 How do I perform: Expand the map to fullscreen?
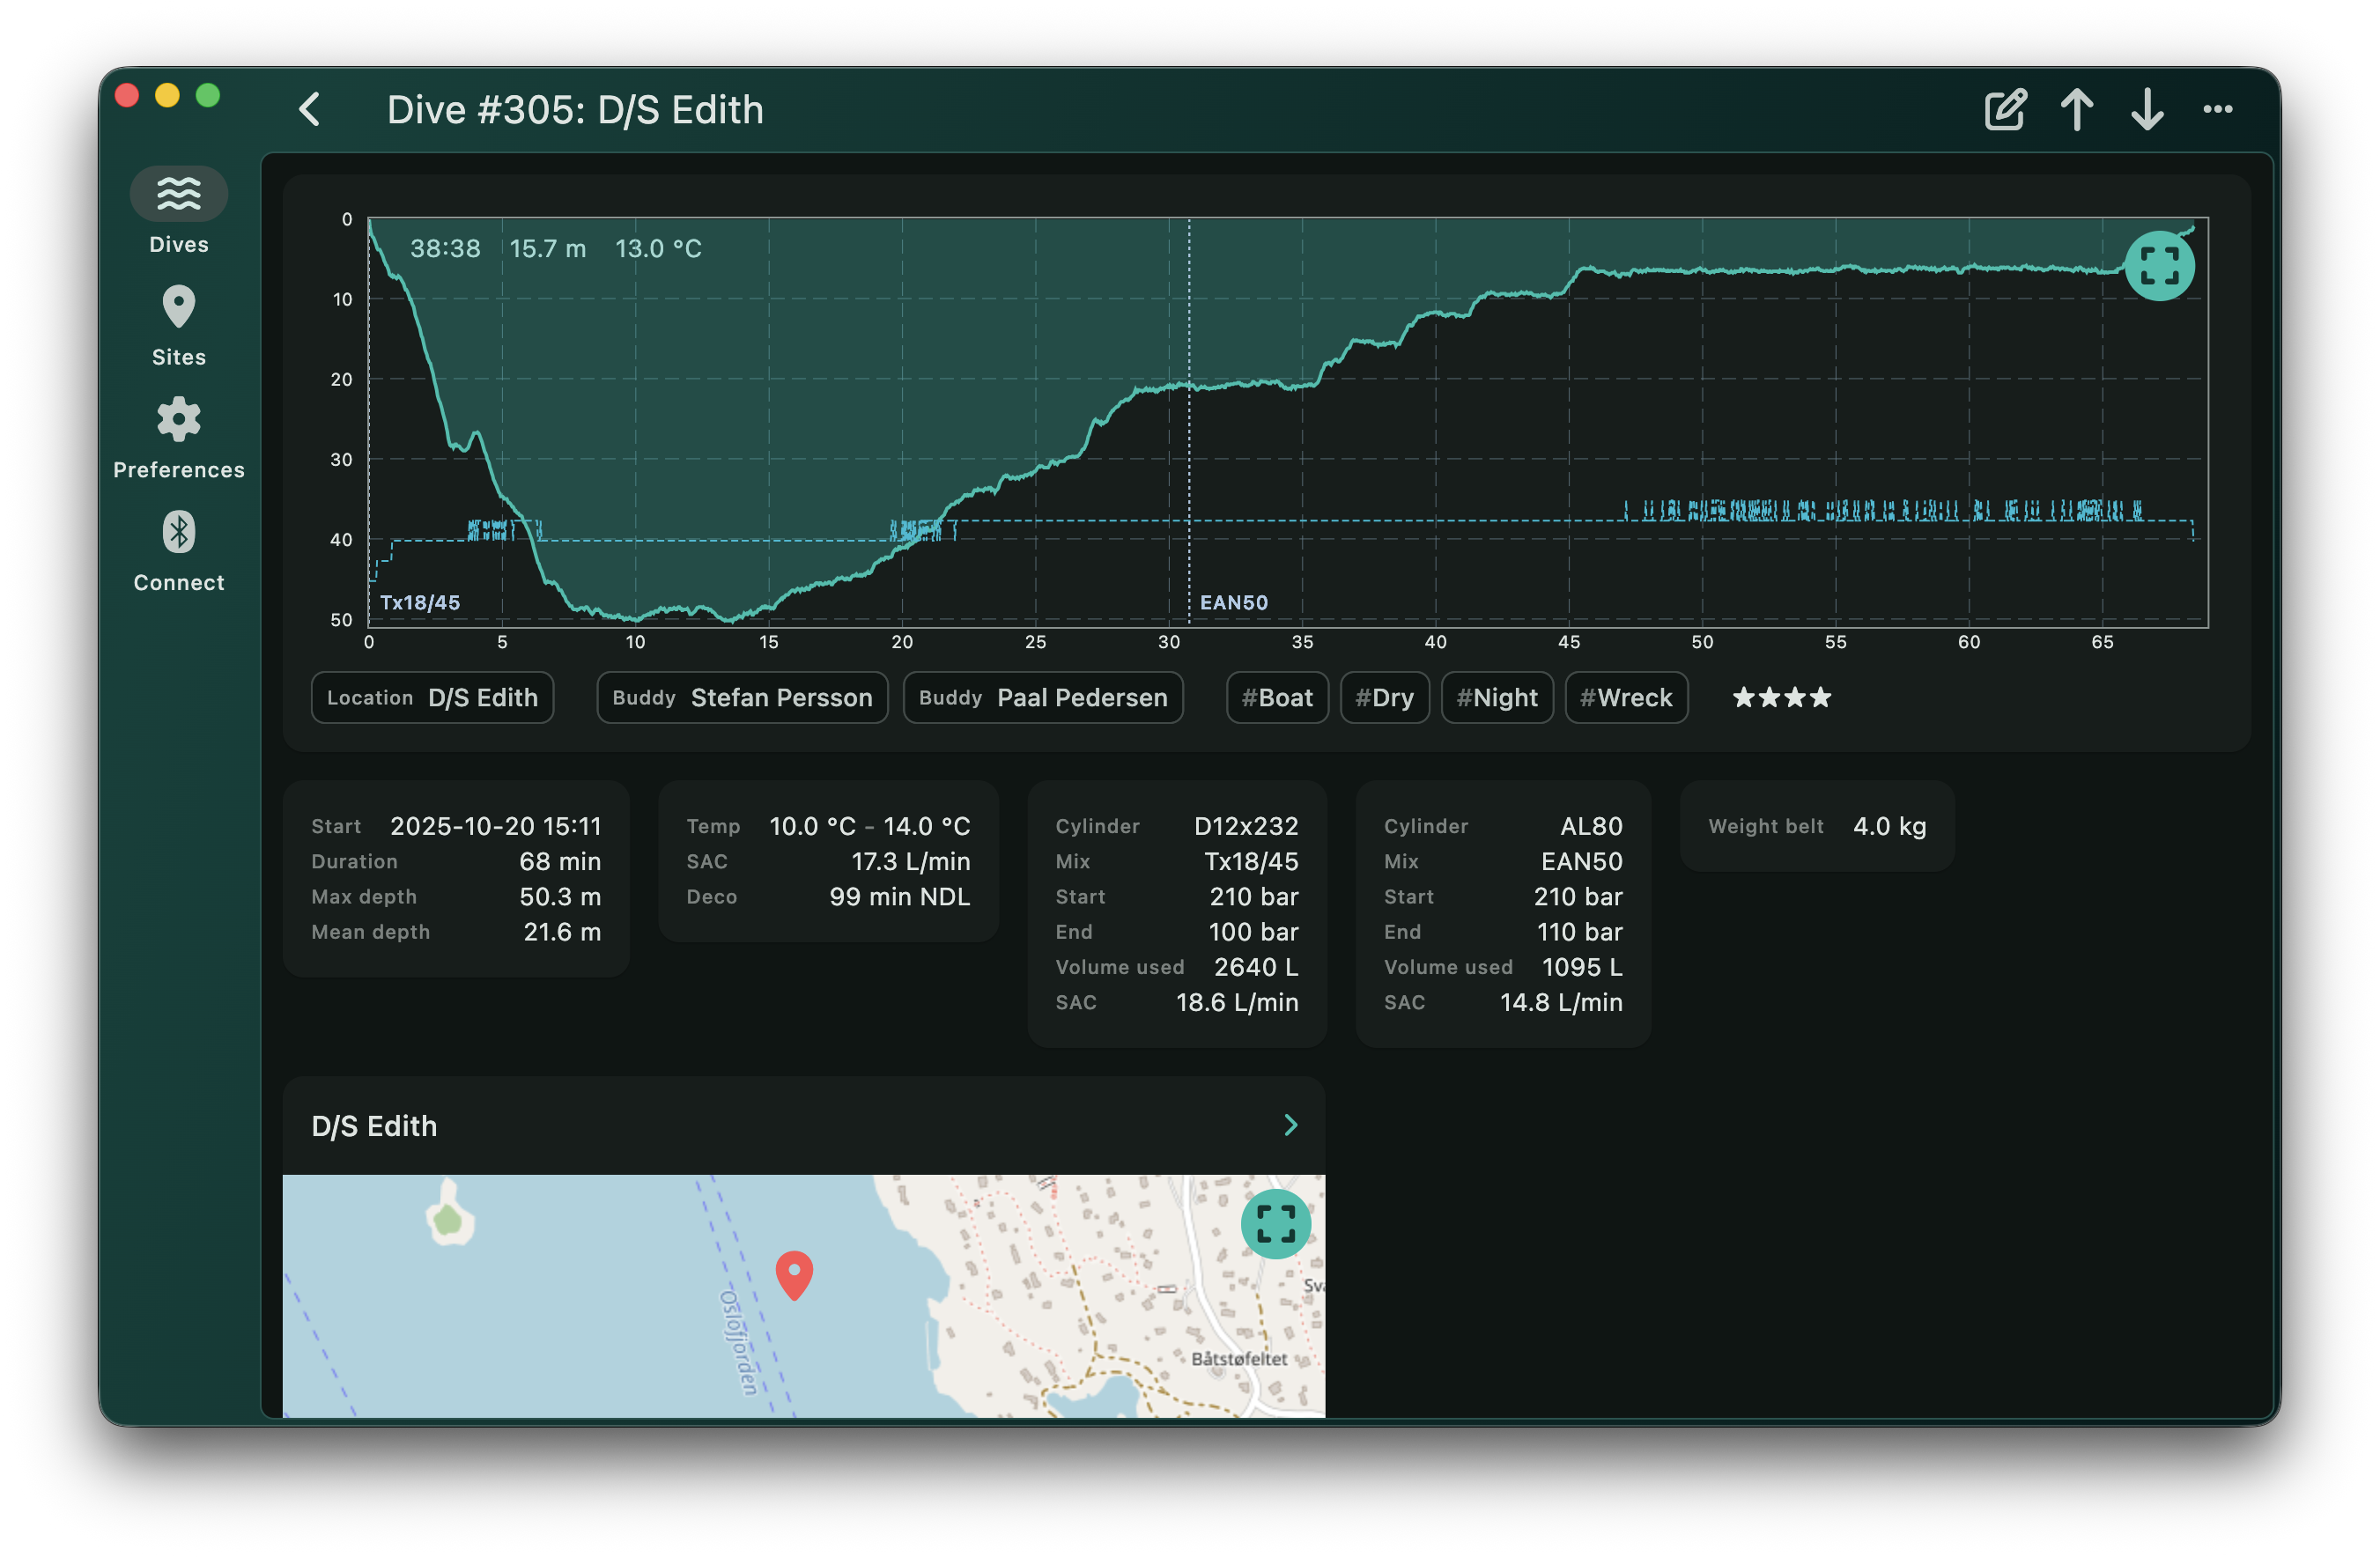1275,1223
